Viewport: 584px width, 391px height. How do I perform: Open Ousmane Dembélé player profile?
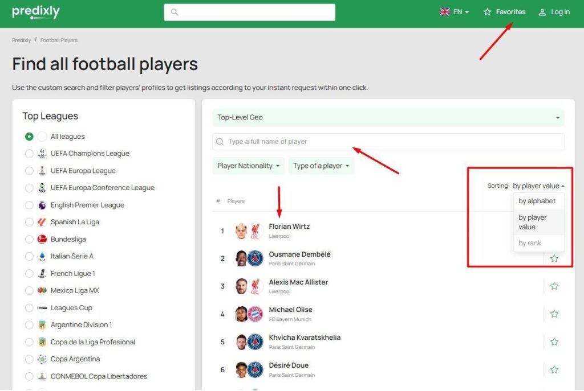[x=299, y=254]
